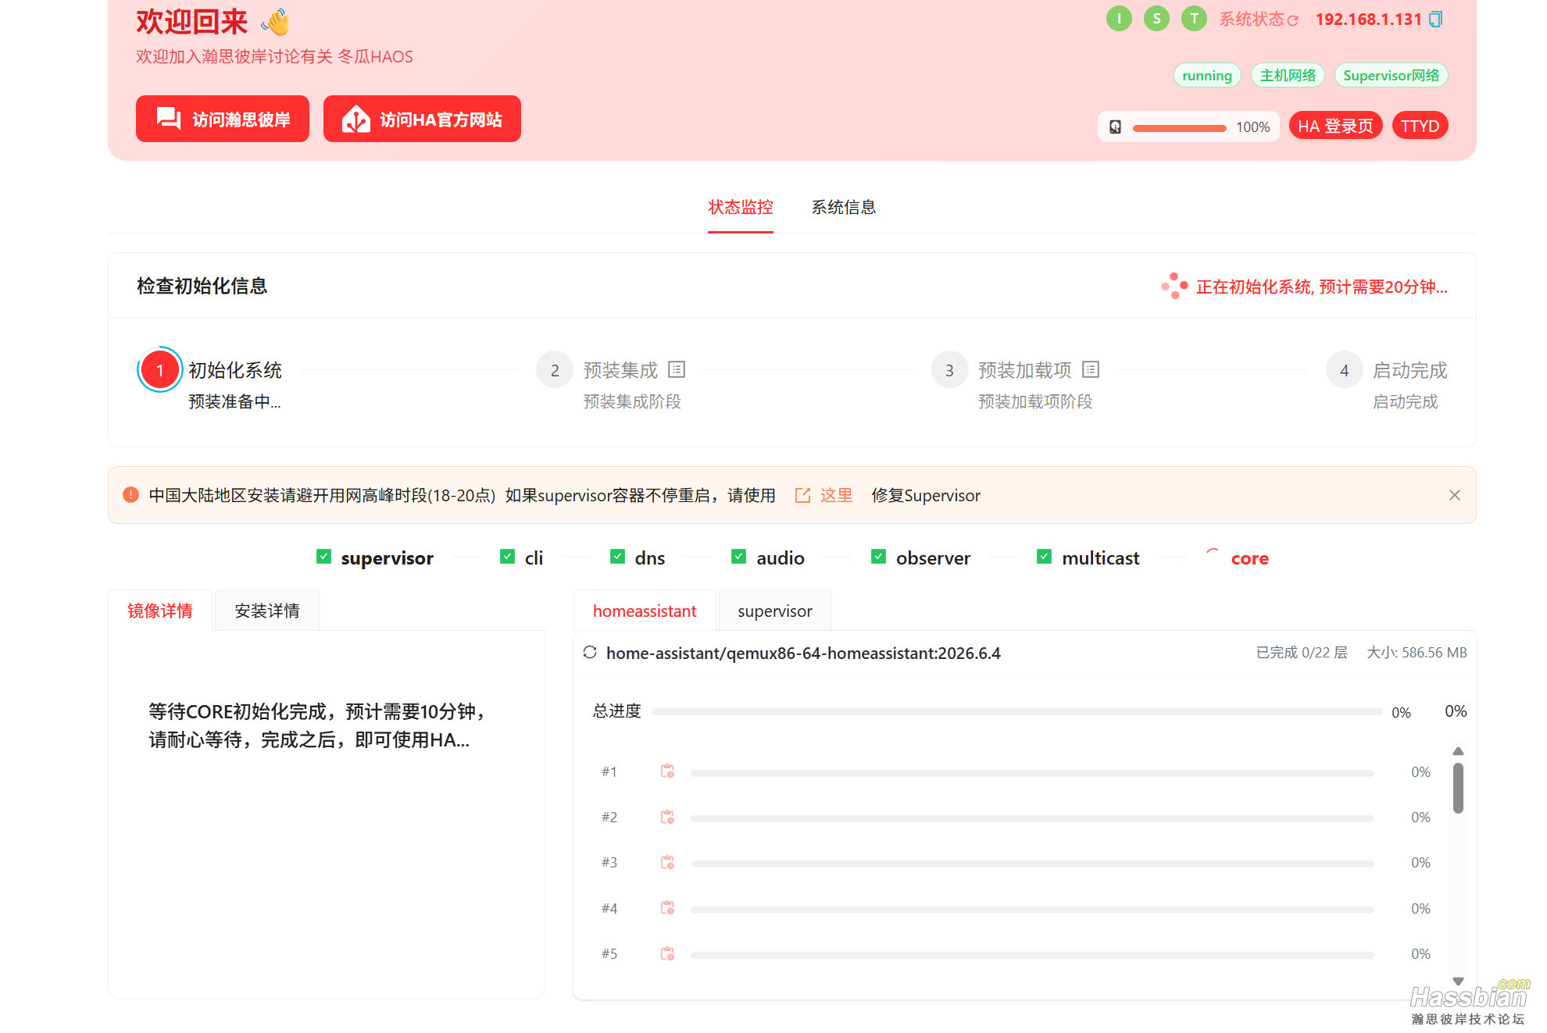
Task: Refresh system status via 系统状态 icon
Action: pos(1293,20)
